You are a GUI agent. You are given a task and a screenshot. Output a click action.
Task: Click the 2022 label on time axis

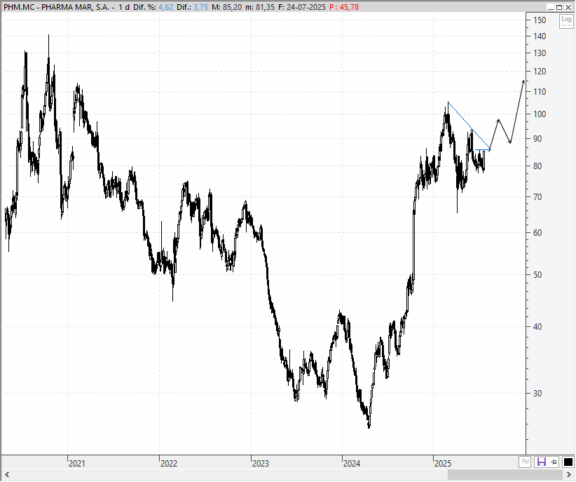169,463
